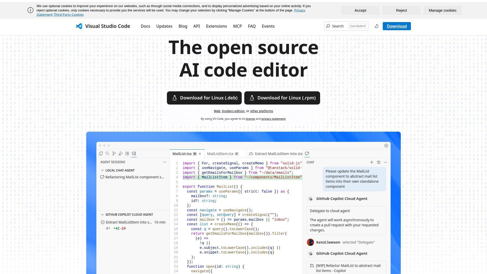Toggle dark mode with the theme icon

(376, 26)
